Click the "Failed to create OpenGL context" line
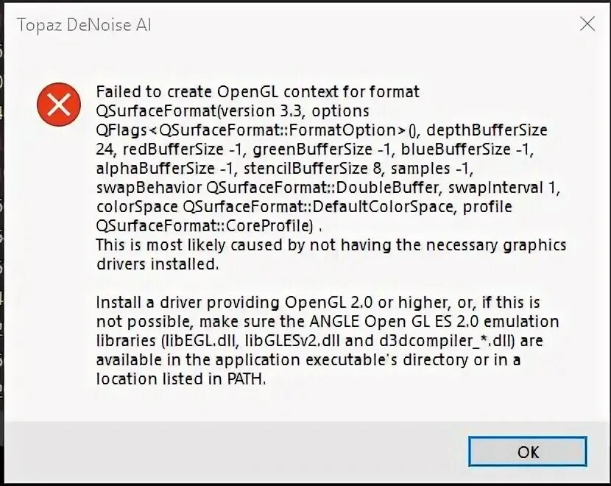611x486 pixels. [258, 92]
